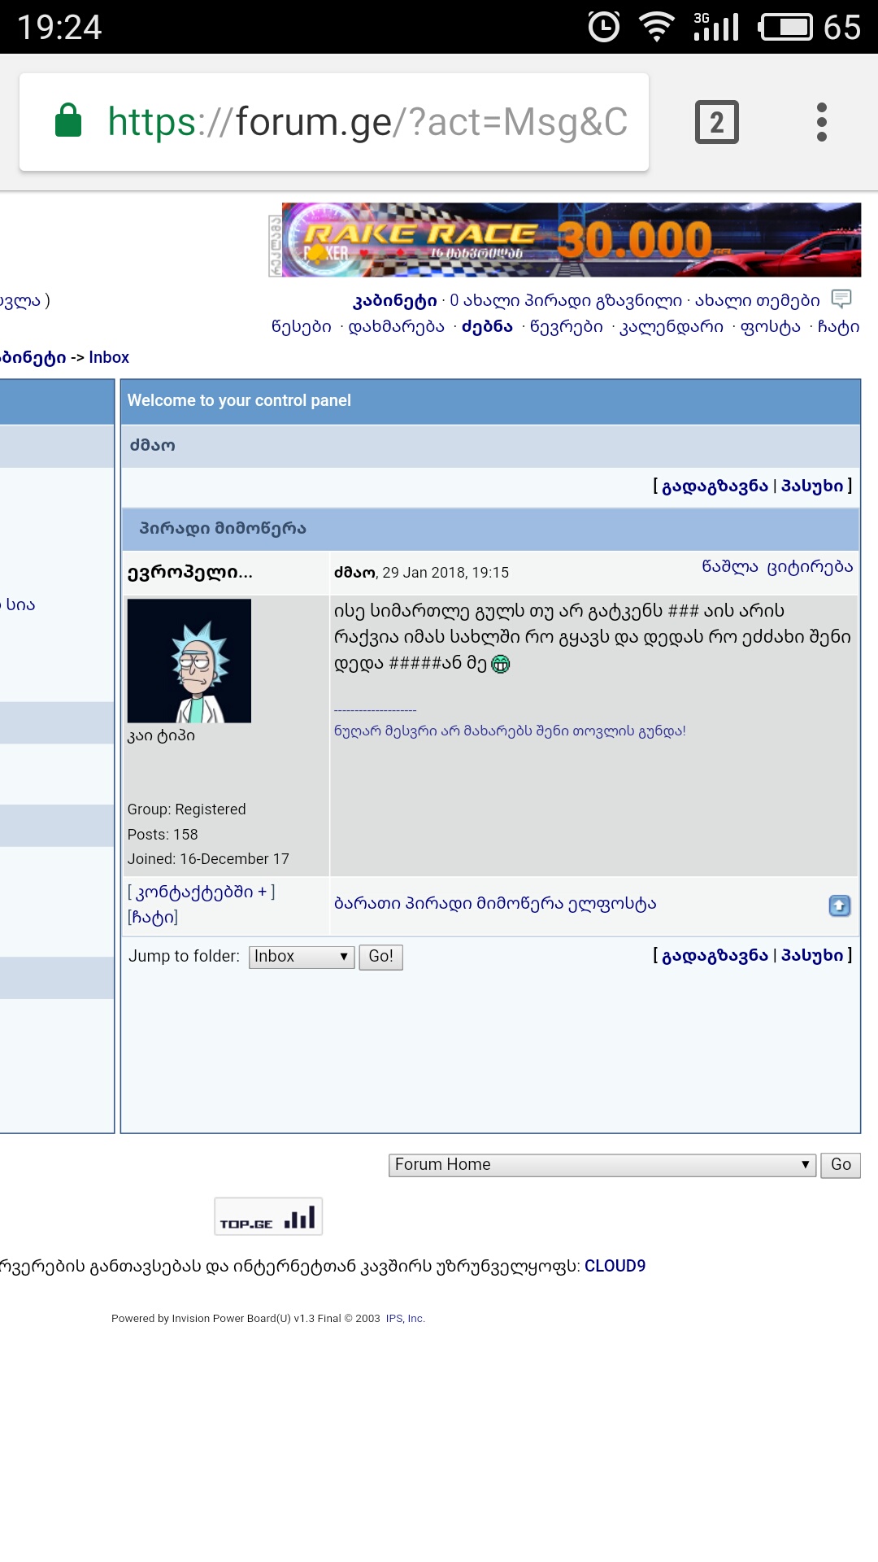
Task: Tap the alarm clock status bar icon
Action: [604, 27]
